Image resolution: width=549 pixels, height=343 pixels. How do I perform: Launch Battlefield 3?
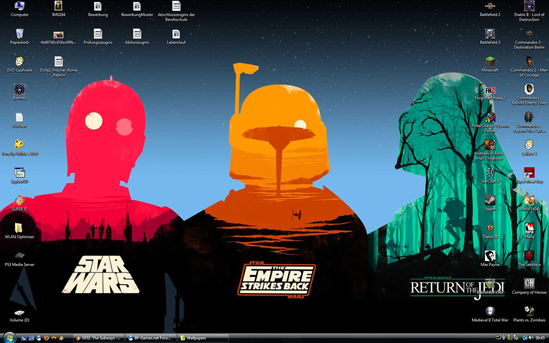[x=490, y=37]
